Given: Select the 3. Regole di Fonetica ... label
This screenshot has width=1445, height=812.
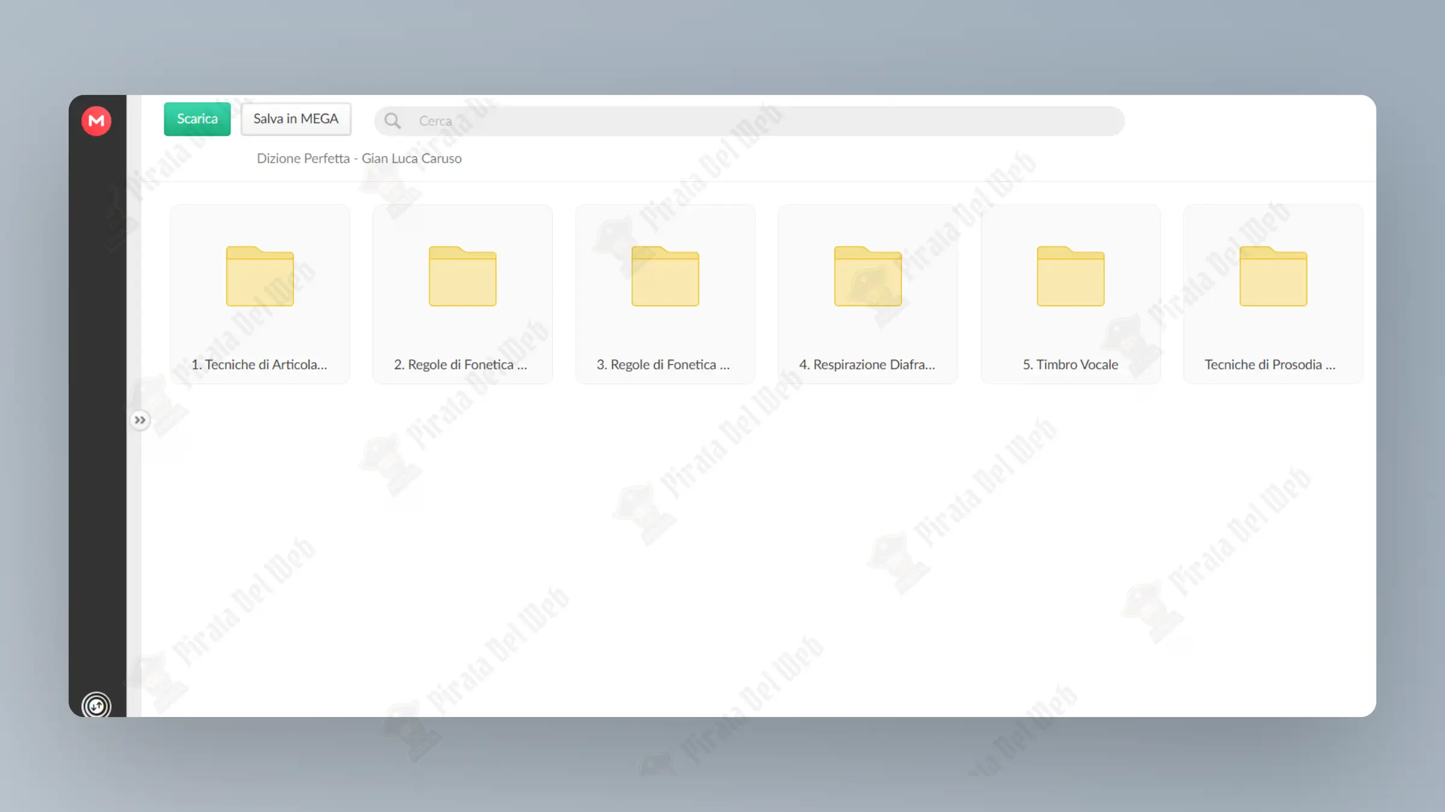Looking at the screenshot, I should coord(663,364).
